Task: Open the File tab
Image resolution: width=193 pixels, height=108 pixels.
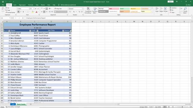Action: click(3, 5)
